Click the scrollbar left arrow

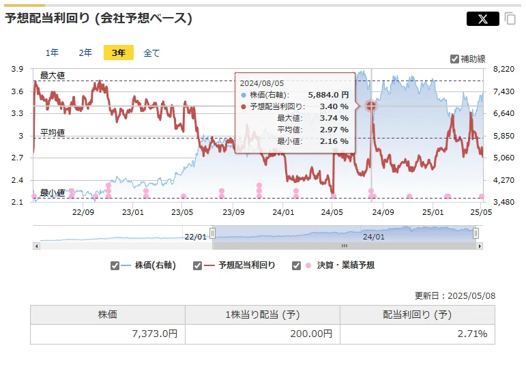(36, 246)
